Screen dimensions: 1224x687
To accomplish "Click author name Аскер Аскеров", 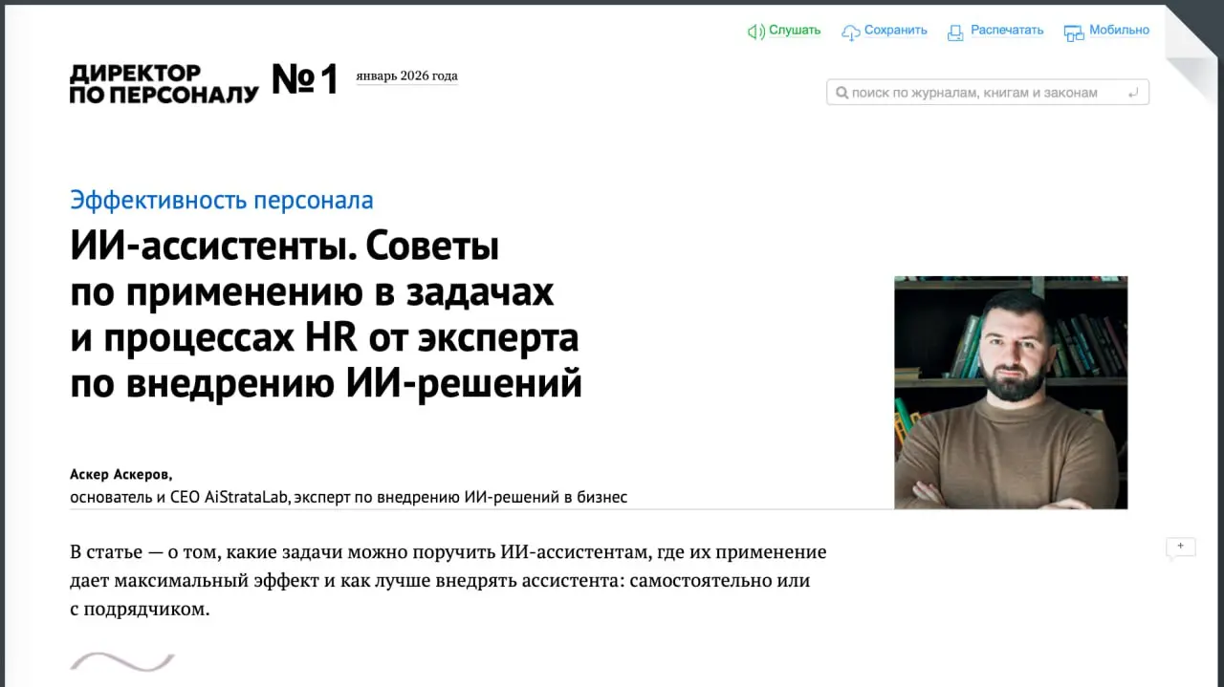I will coord(121,475).
